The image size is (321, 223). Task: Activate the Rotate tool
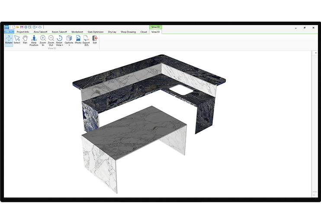tap(9, 40)
